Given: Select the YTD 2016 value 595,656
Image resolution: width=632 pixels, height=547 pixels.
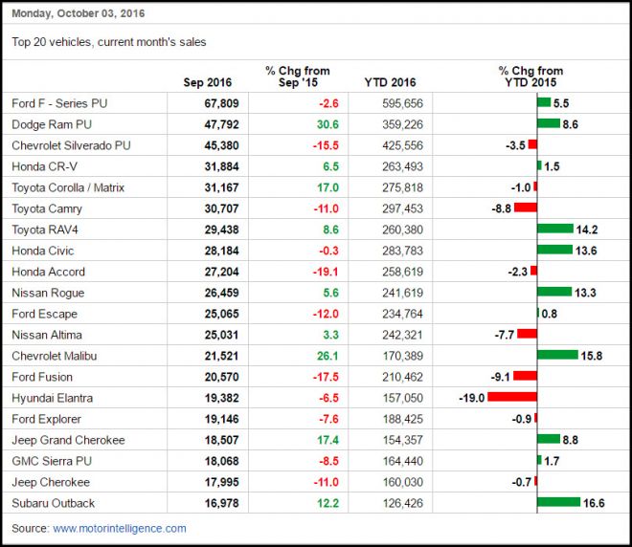Looking at the screenshot, I should (x=402, y=103).
